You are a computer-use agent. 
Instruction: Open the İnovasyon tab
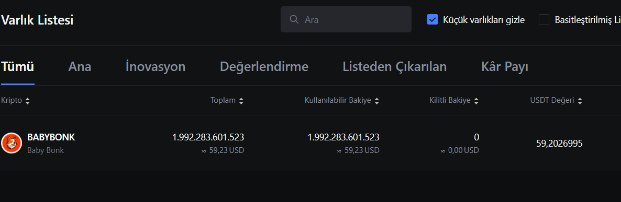(155, 67)
